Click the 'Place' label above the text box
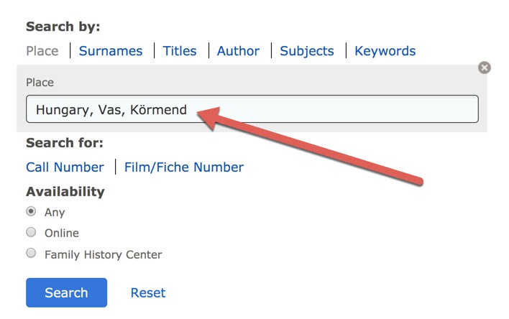 click(40, 83)
